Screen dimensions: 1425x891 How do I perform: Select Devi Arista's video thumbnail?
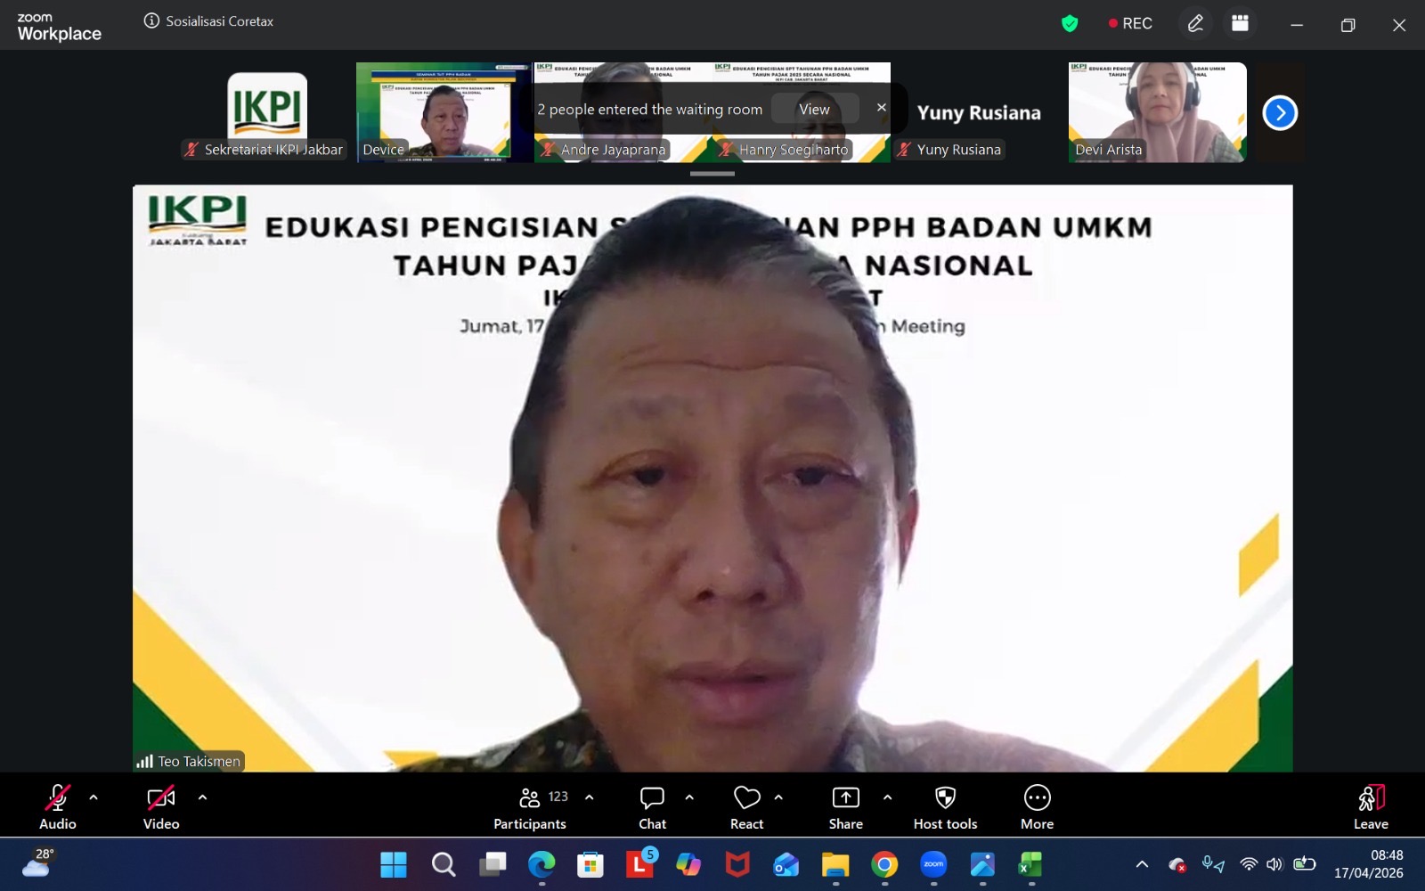(x=1157, y=112)
